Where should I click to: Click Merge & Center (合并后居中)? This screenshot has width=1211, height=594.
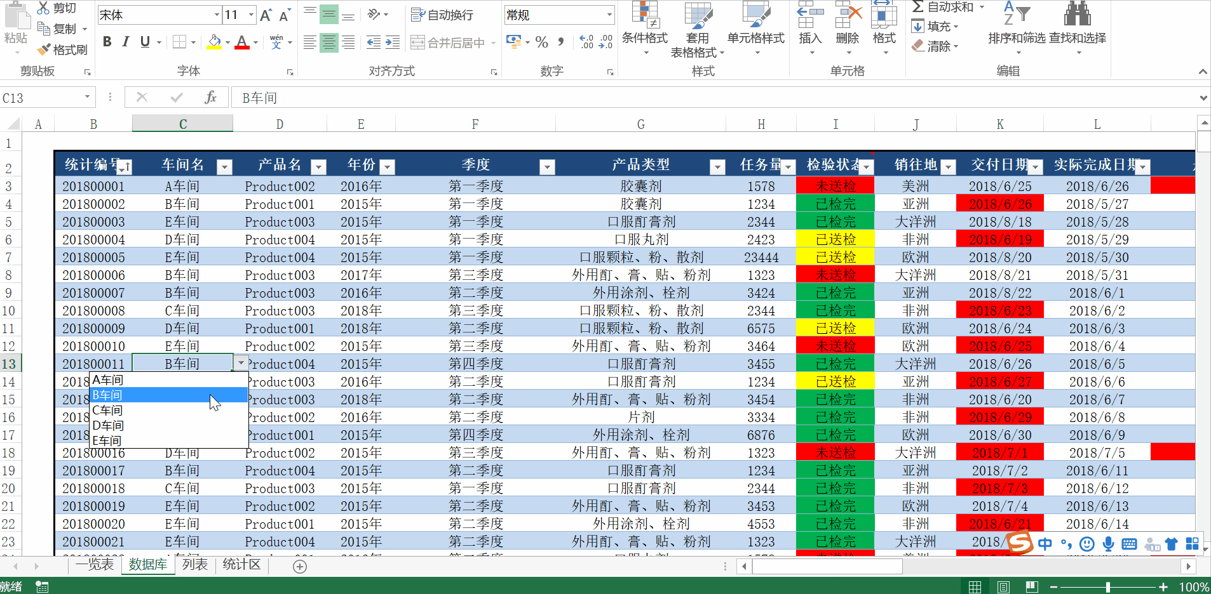click(x=452, y=43)
